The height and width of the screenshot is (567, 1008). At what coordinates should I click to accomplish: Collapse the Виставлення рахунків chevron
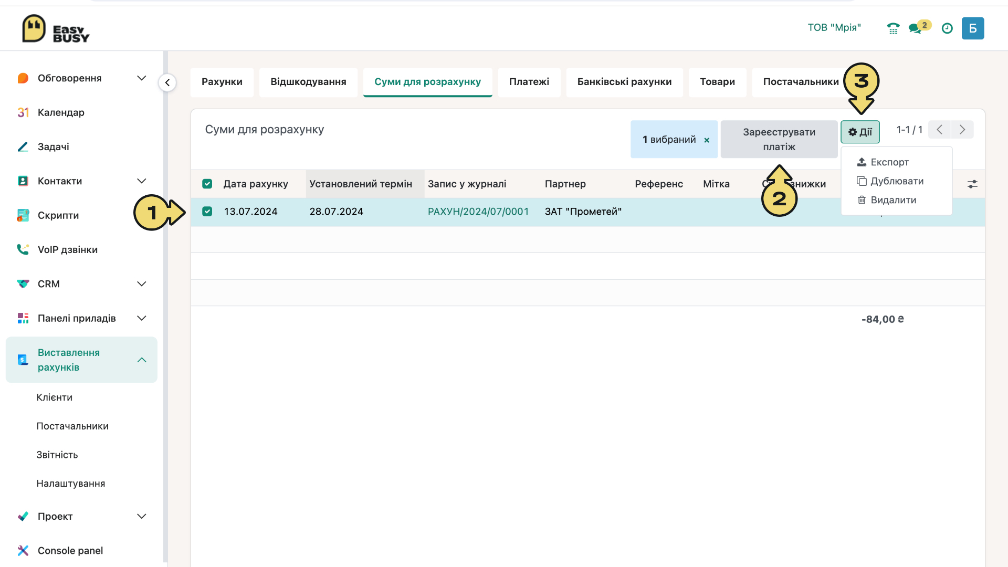tap(142, 360)
